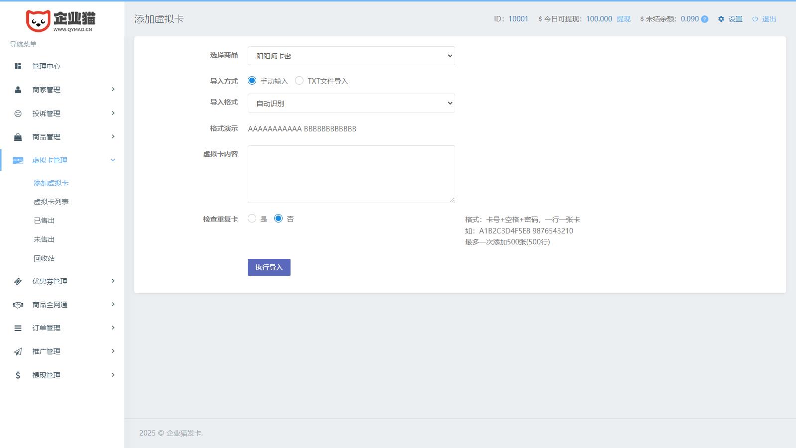Enable duplicate card check by choosing 是
Image resolution: width=796 pixels, height=448 pixels.
click(252, 219)
